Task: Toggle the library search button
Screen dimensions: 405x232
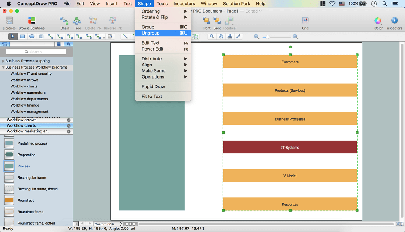Action: click(68, 44)
